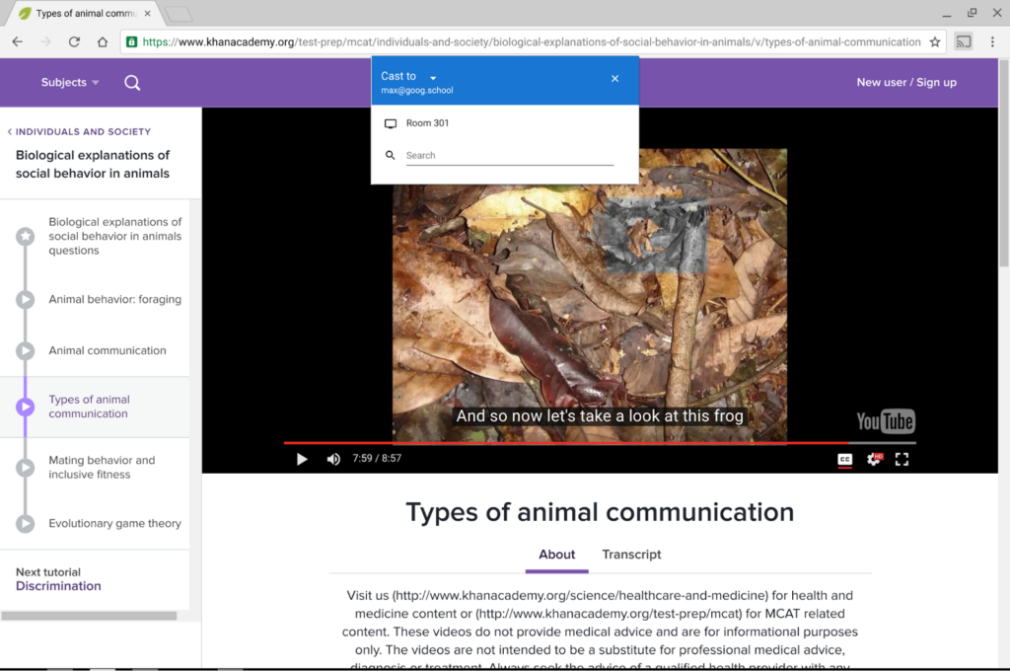Open video quality settings gear
1010x671 pixels.
click(874, 459)
